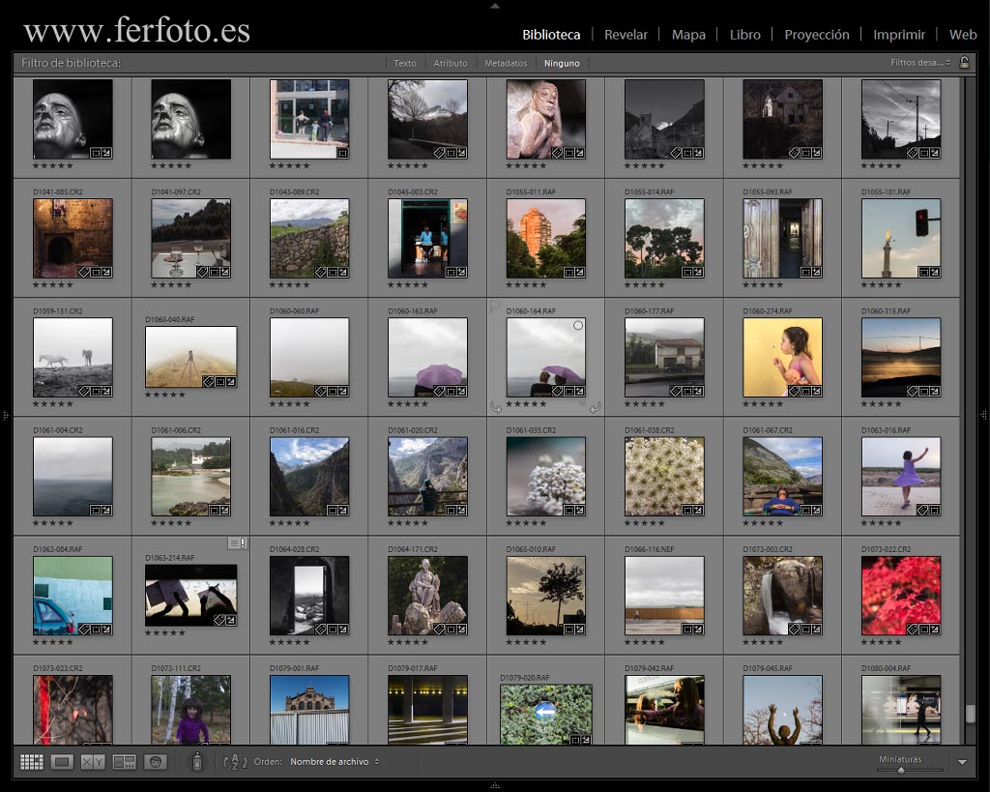
Task: Open the XY compare view
Action: click(x=93, y=762)
